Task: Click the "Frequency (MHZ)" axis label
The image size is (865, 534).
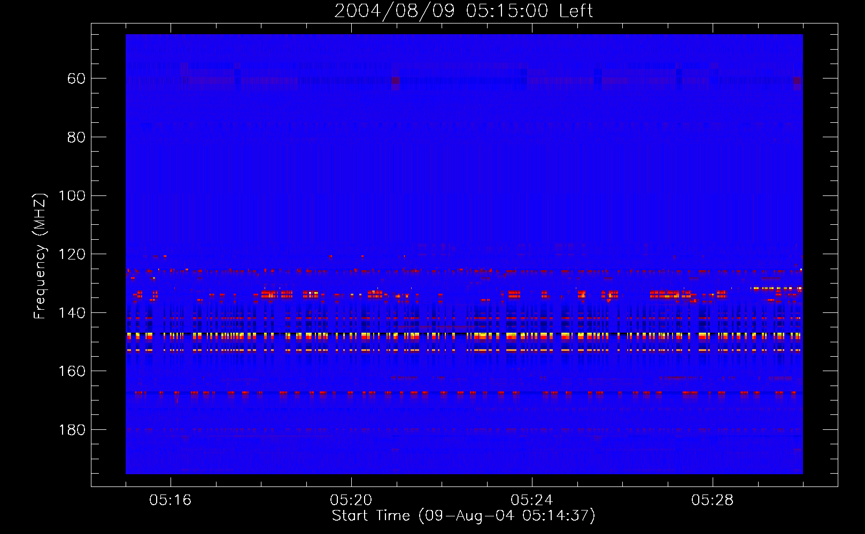Action: [40, 256]
